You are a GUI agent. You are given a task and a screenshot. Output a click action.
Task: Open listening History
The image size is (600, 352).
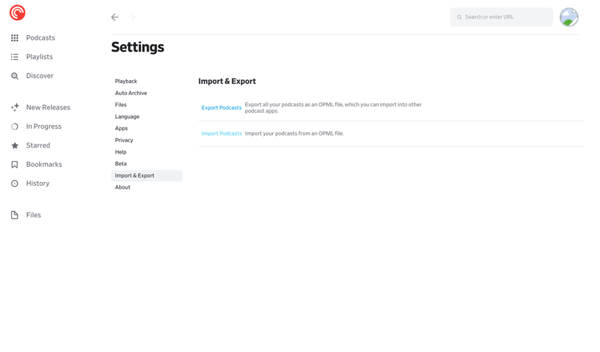coord(37,183)
